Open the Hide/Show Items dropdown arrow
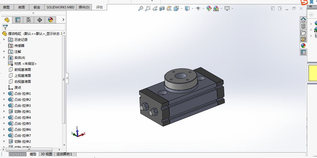 (x=203, y=8)
